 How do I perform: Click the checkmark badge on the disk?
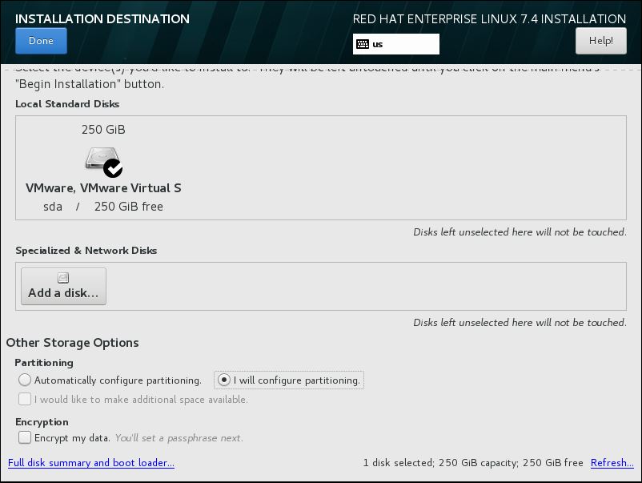coord(114,167)
